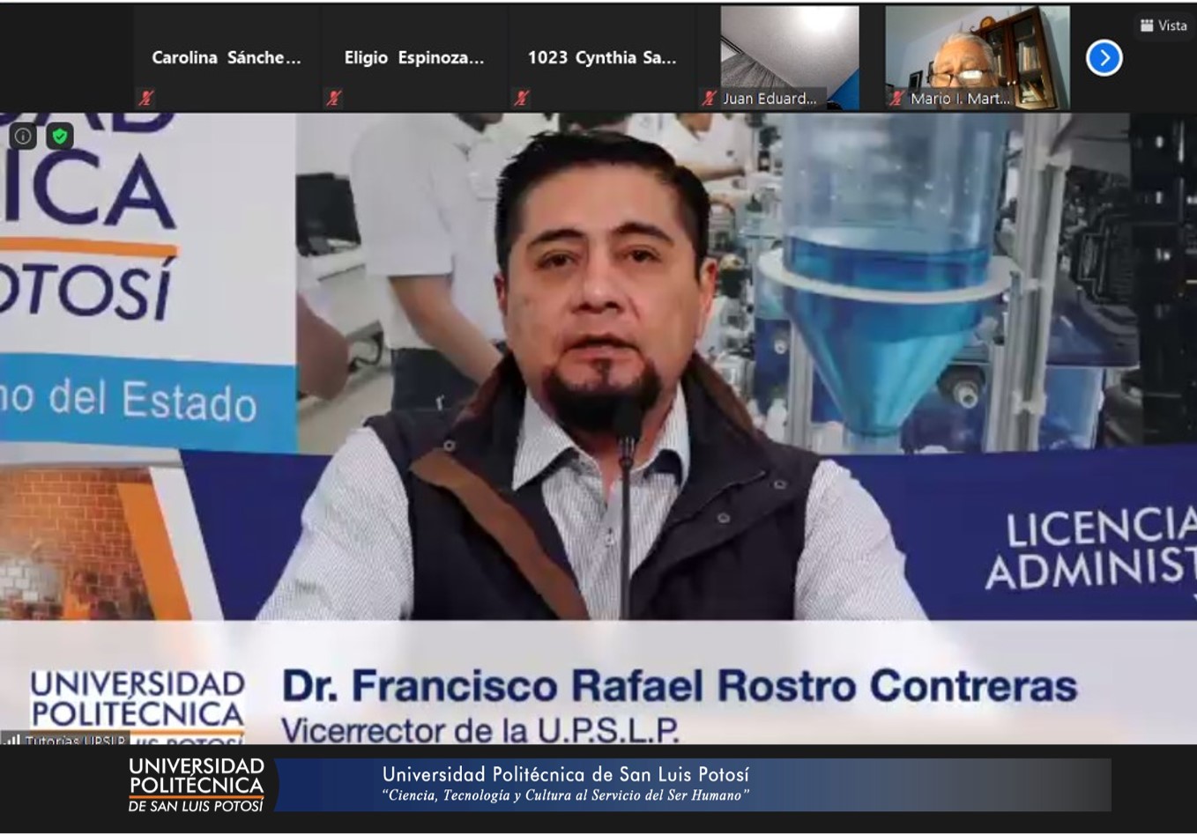
Task: Click the main speaker video of Dr. Francisco
Action: coord(599,370)
